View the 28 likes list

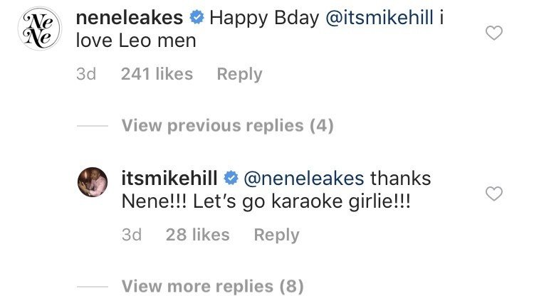tap(198, 235)
